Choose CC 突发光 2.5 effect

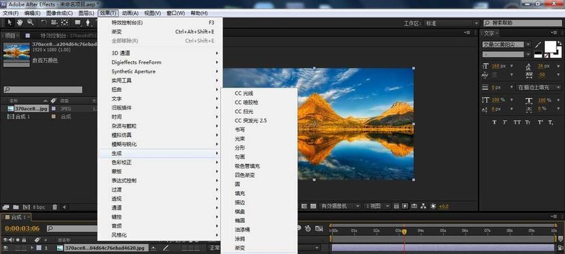251,121
